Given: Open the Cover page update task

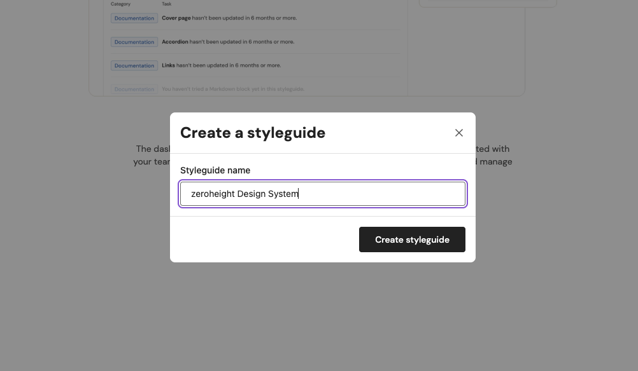Looking at the screenshot, I should click(x=229, y=18).
